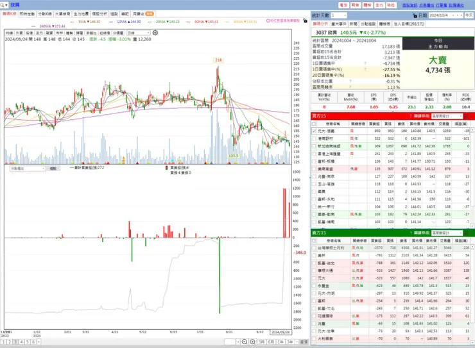Image resolution: width=475 pixels, height=348 pixels.
Task: Toggle checkbox for 台灣摩根士丹利 row
Action: click(314, 248)
